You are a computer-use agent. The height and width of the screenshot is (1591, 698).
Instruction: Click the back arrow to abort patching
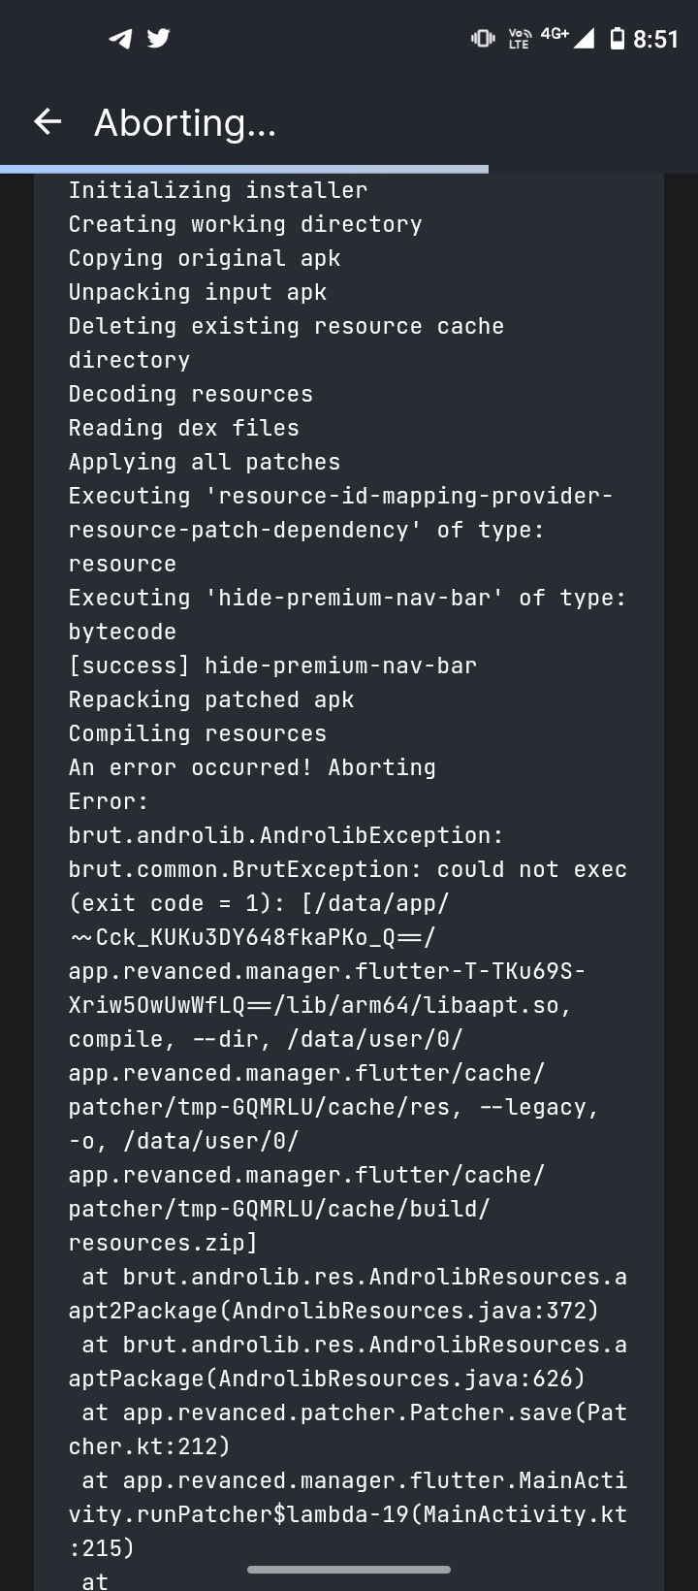[x=47, y=122]
